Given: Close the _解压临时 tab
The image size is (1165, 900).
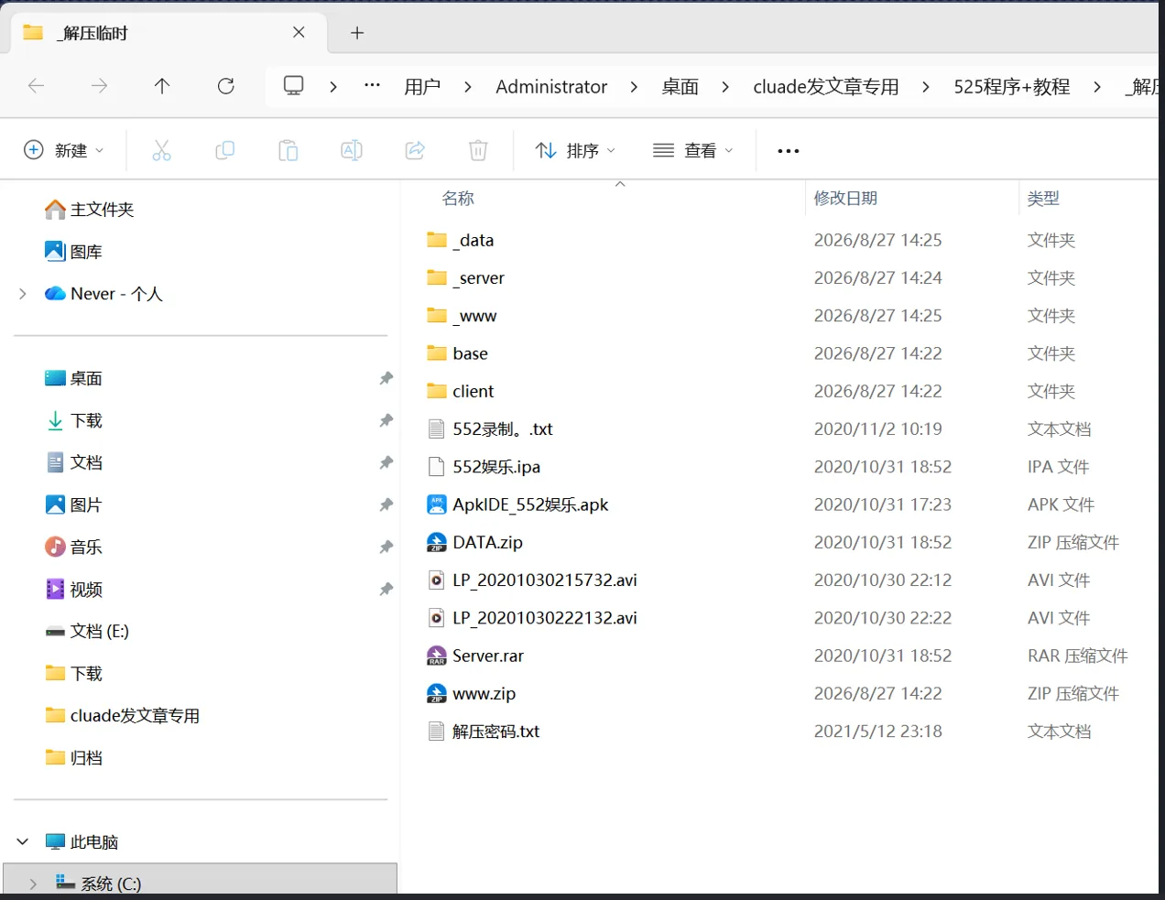Looking at the screenshot, I should point(299,32).
